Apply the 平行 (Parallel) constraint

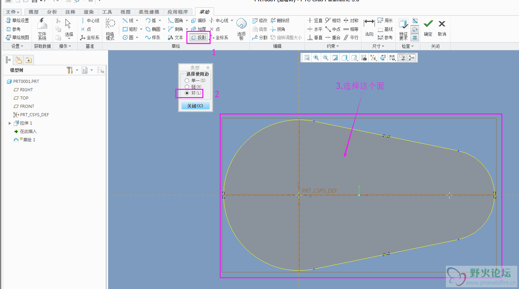tap(351, 37)
